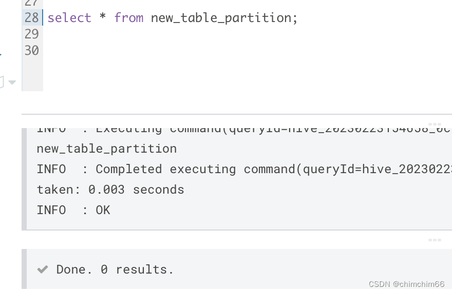Click line number 29 in the gutter

point(31,34)
